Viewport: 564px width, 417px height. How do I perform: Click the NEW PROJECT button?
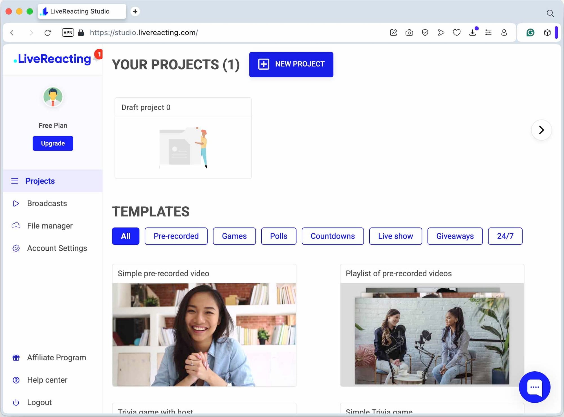291,64
